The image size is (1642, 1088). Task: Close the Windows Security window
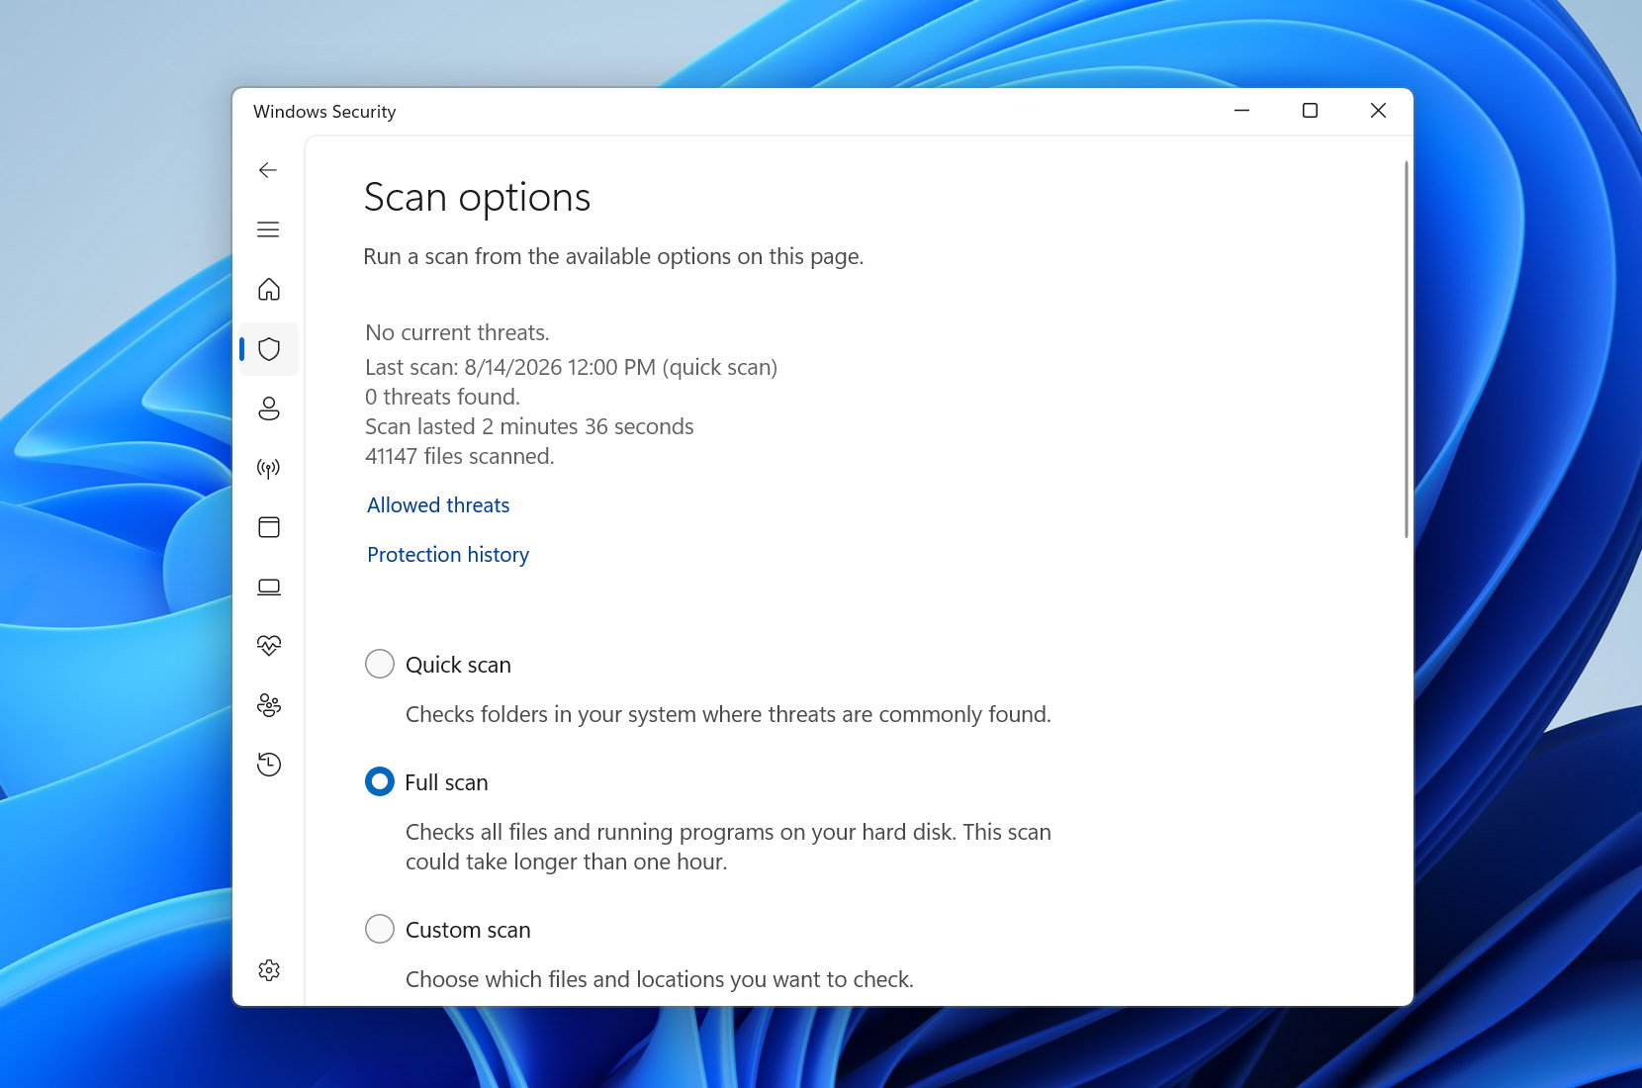click(1378, 111)
